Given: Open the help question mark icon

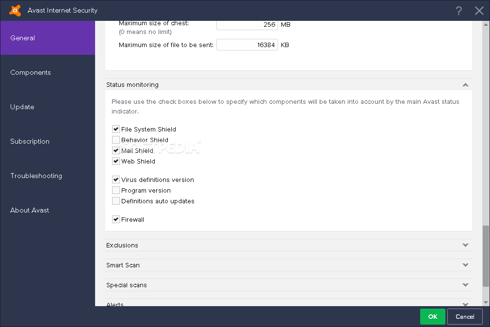Looking at the screenshot, I should coord(459,11).
